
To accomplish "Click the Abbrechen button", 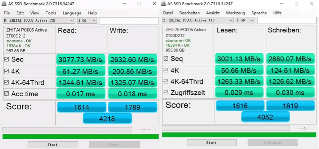I will 272,143.
